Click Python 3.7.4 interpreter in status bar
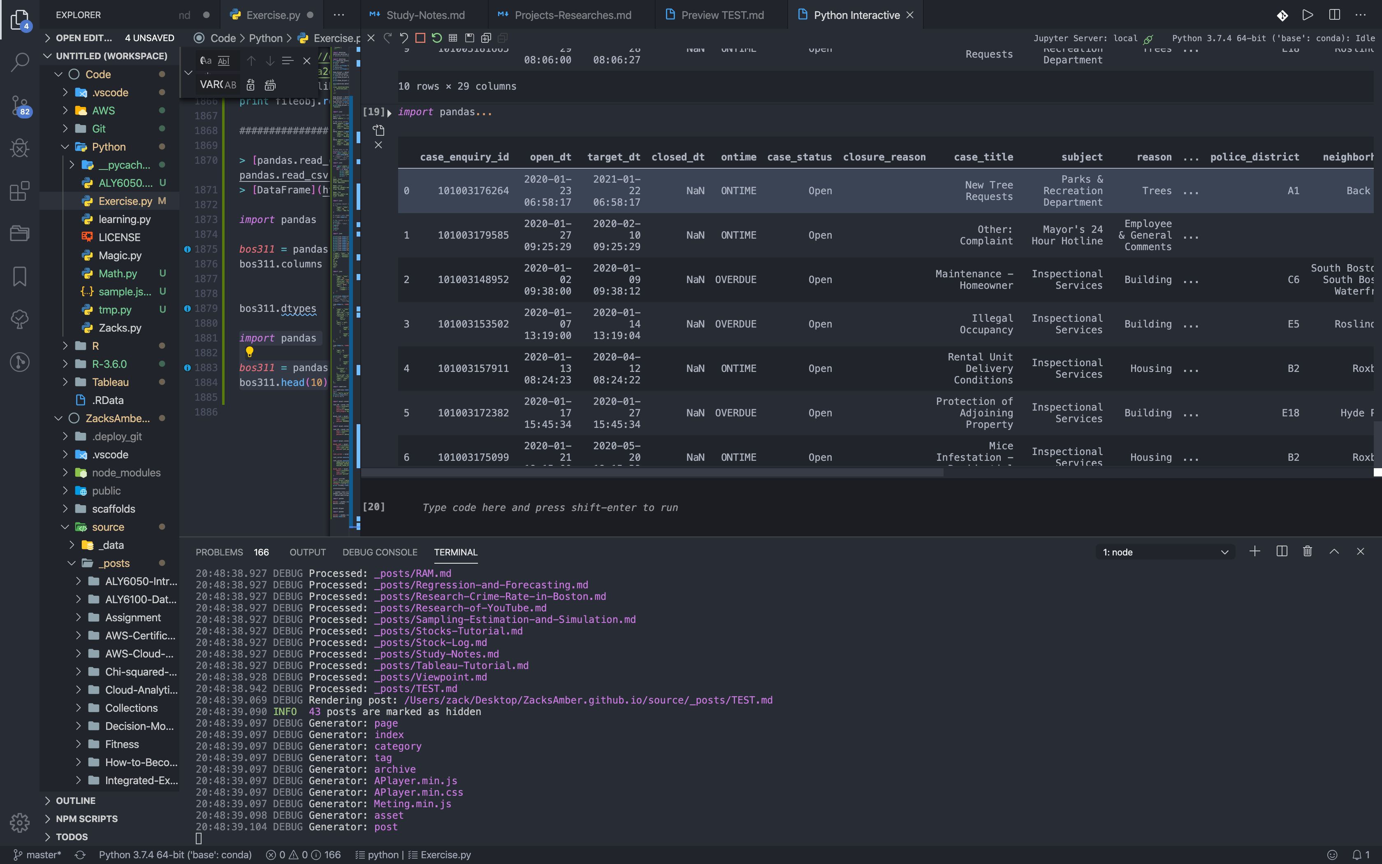 [175, 855]
